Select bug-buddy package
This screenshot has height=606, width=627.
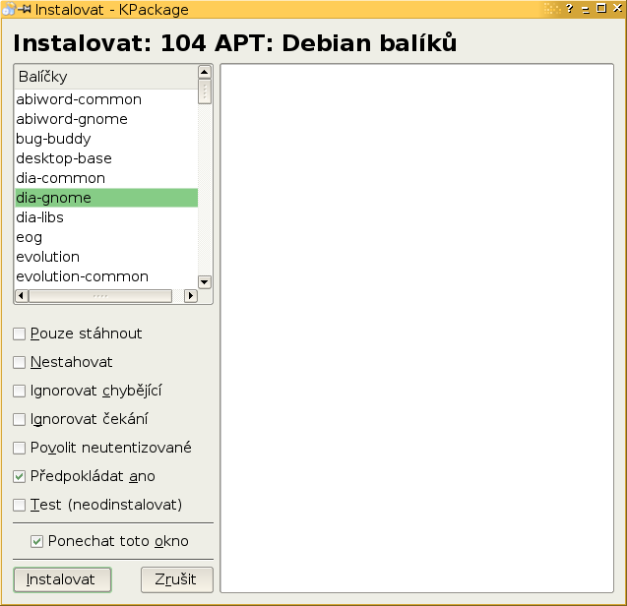[106, 139]
